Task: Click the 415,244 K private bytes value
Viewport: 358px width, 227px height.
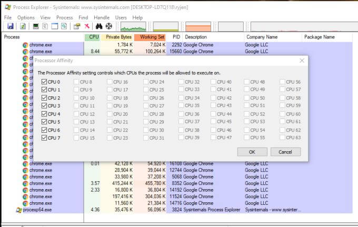Action: (122, 183)
